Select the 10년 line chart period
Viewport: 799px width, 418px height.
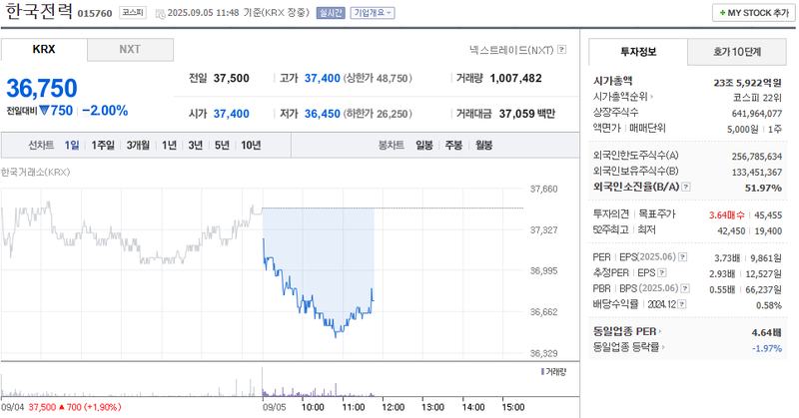pyautogui.click(x=251, y=146)
